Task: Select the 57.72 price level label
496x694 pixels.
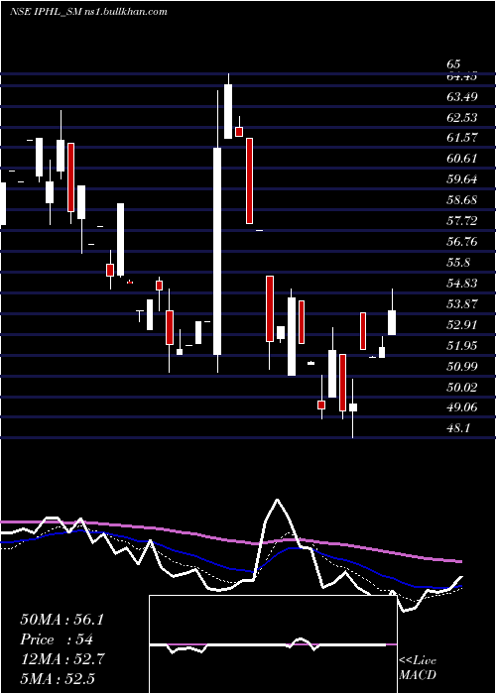Action: (462, 221)
